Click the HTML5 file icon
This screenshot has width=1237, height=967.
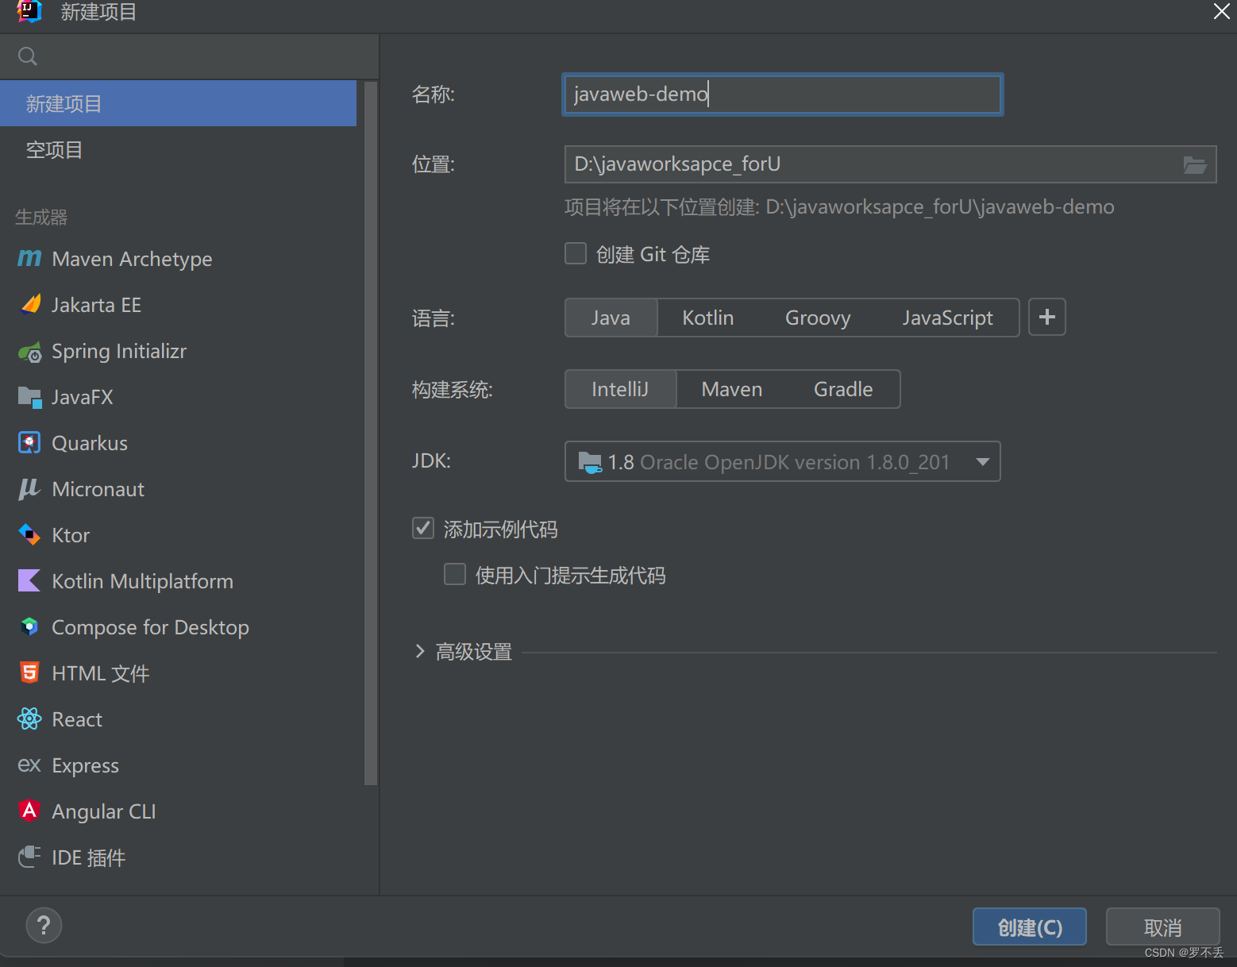point(29,672)
